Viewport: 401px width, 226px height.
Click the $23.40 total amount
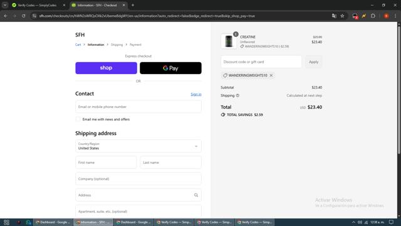point(315,107)
